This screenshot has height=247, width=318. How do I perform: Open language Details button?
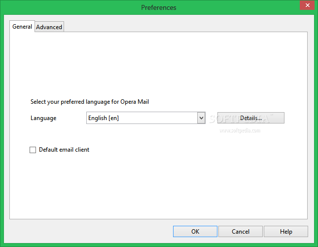pos(250,118)
